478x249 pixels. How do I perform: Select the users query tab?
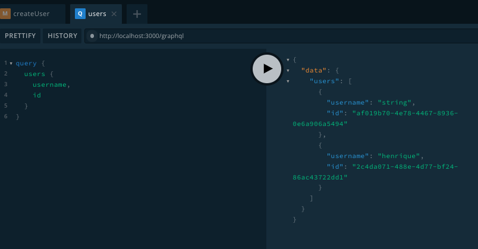click(x=96, y=14)
